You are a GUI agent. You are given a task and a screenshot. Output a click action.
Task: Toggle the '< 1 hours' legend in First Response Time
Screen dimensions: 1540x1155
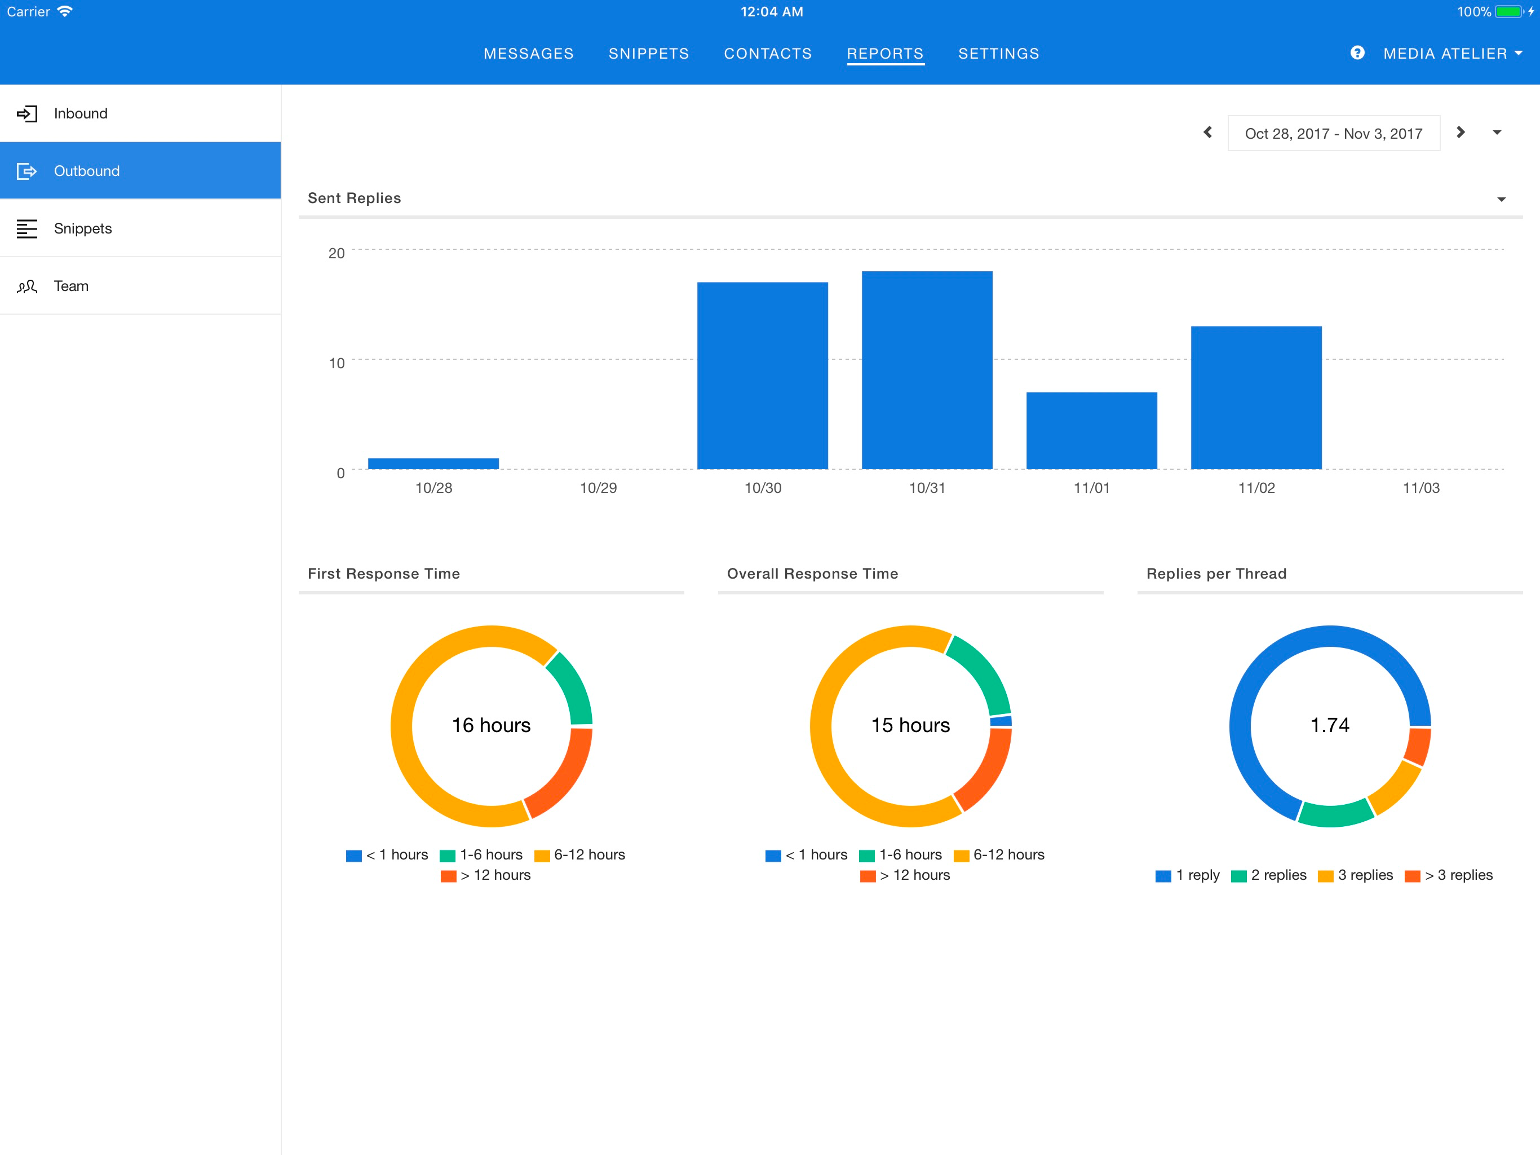click(387, 855)
